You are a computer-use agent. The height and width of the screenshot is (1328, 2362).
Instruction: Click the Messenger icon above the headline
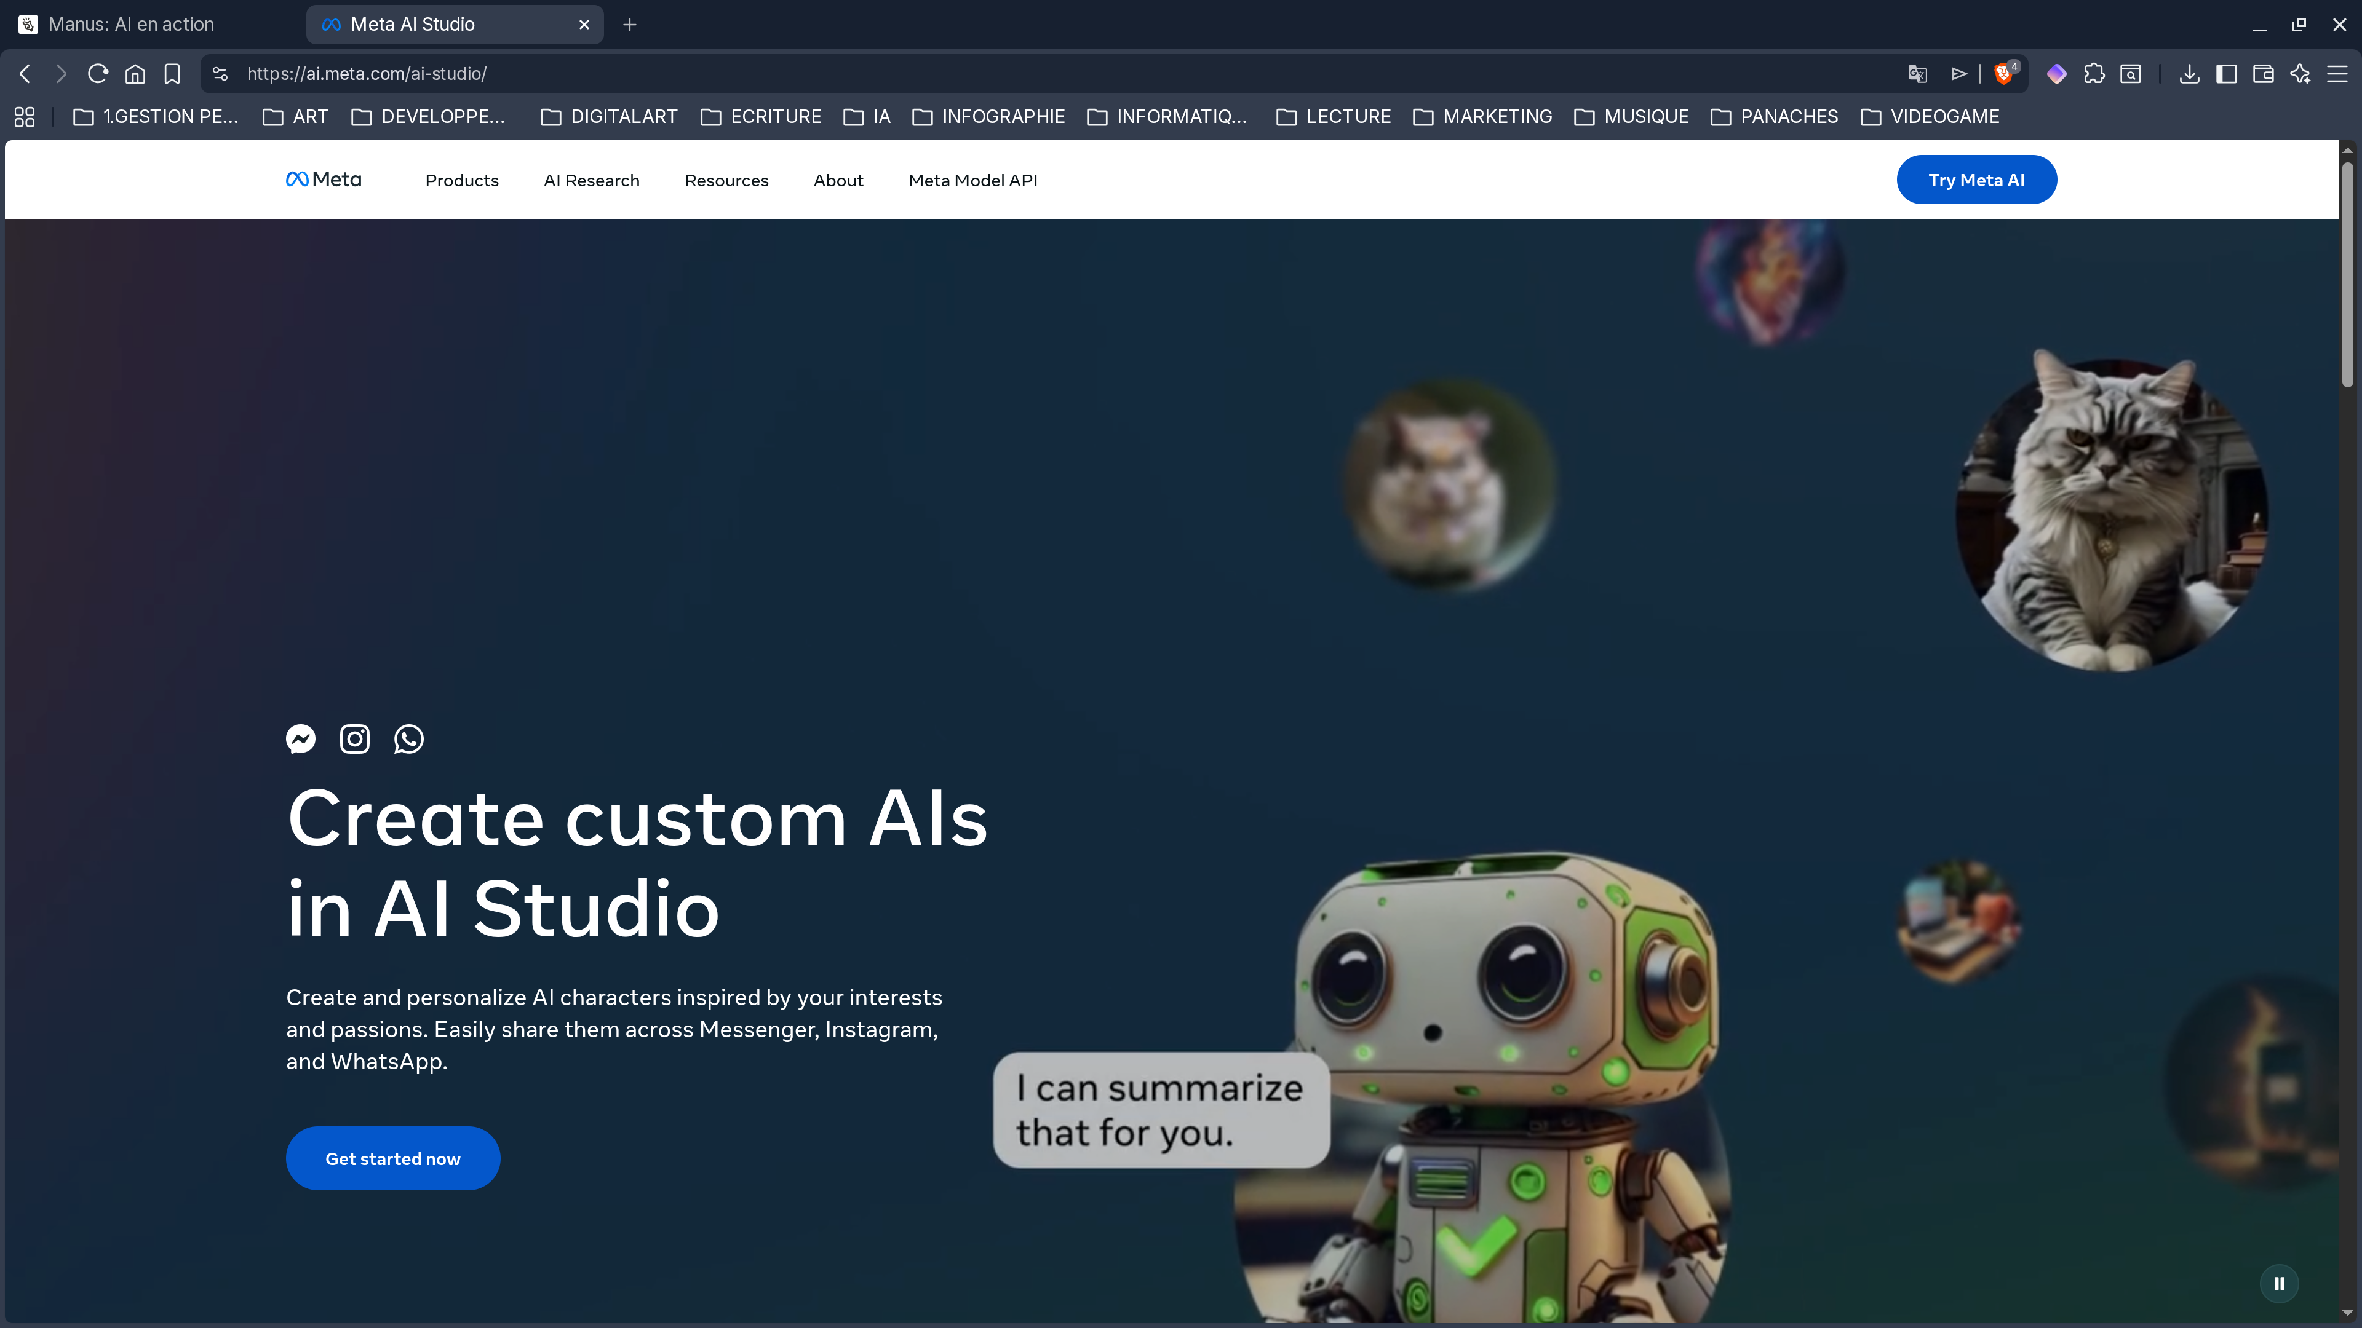pos(301,738)
